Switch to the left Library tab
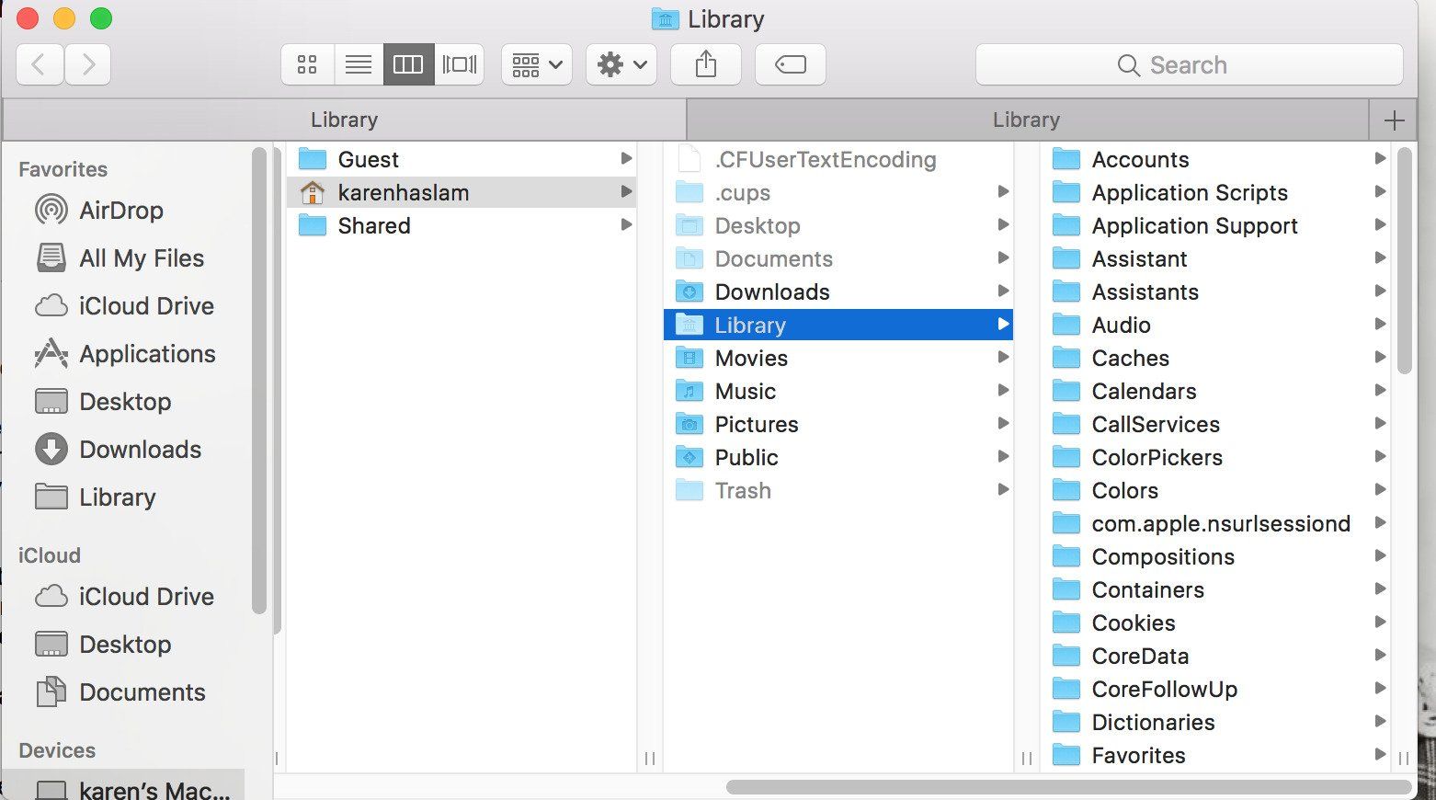The height and width of the screenshot is (800, 1436). click(345, 119)
